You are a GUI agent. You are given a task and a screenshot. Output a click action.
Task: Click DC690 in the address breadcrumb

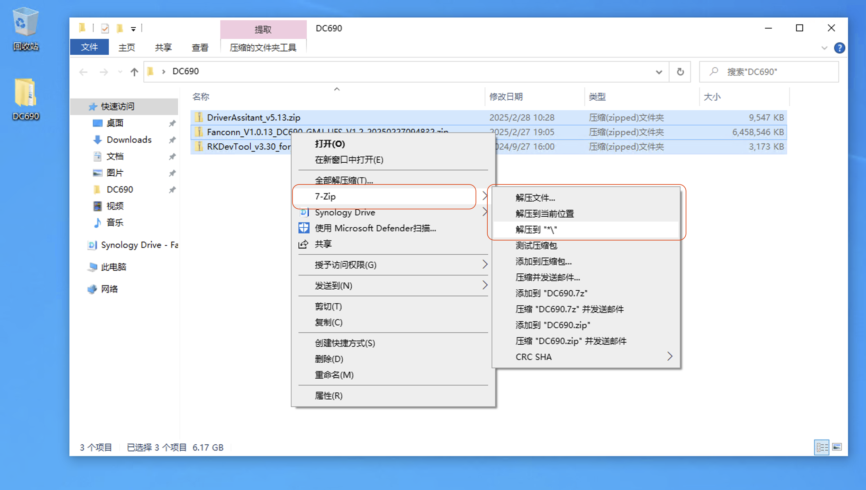[186, 71]
